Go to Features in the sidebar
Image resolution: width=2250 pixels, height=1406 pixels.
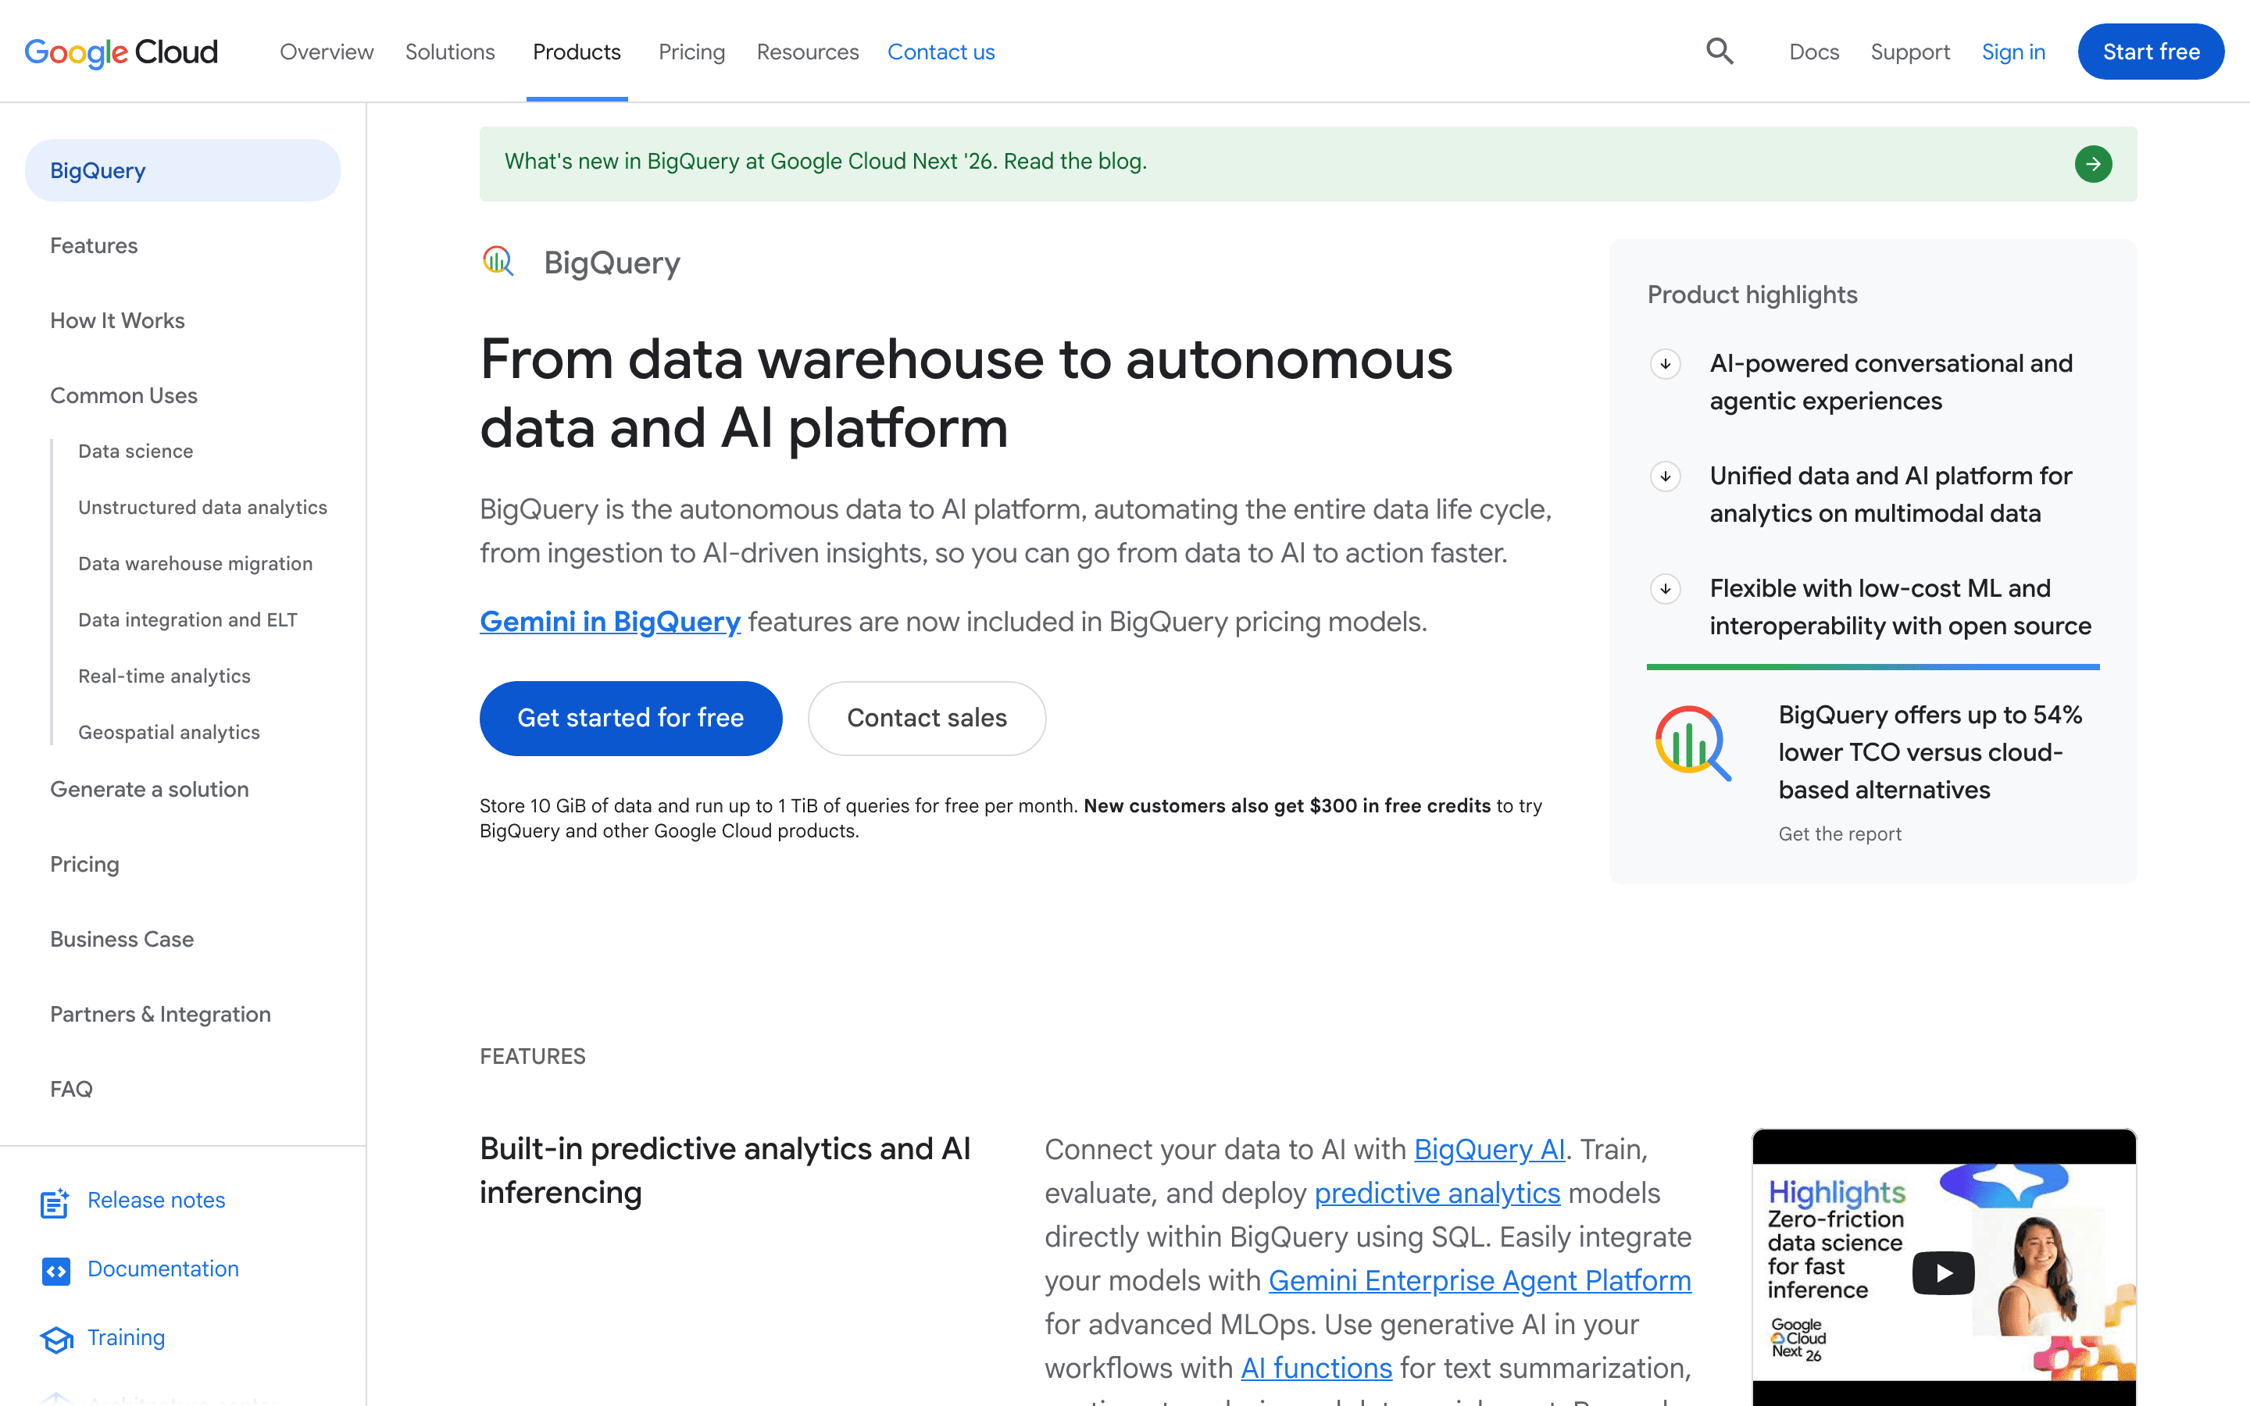coord(94,245)
